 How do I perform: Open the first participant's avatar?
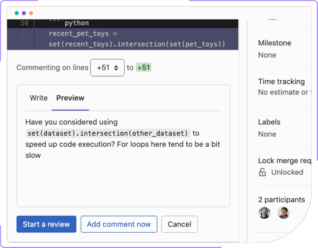[x=264, y=213]
